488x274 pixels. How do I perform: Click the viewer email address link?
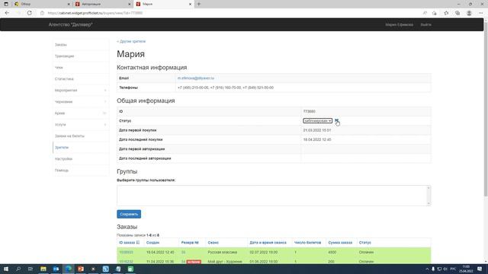point(196,78)
